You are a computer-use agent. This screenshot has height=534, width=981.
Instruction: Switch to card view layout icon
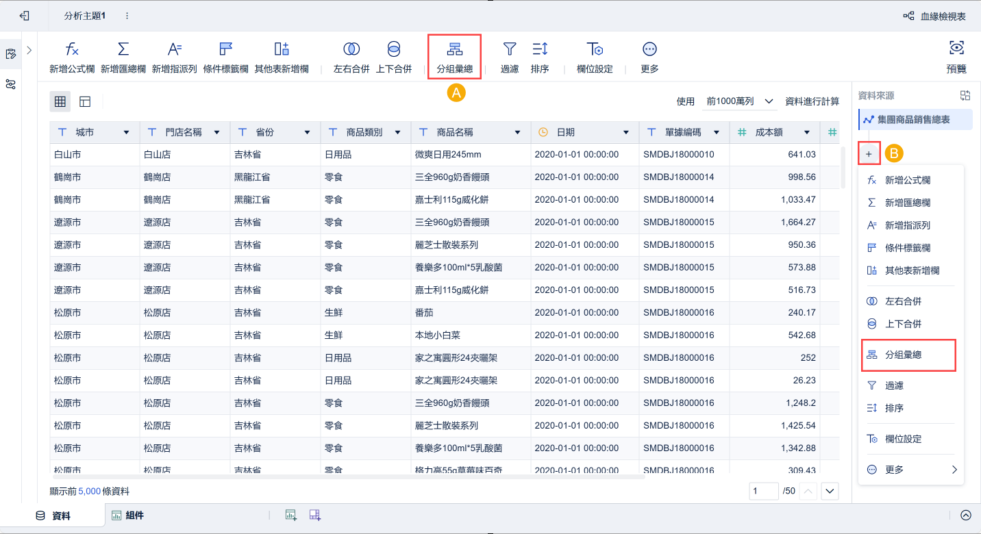click(x=84, y=101)
